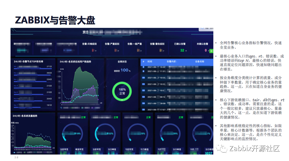289x161 pixels.
Task: Click the 已确认告警 value 32
Action: pos(182,51)
